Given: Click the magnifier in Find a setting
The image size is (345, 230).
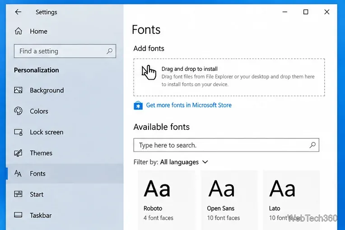Looking at the screenshot, I should (109, 51).
